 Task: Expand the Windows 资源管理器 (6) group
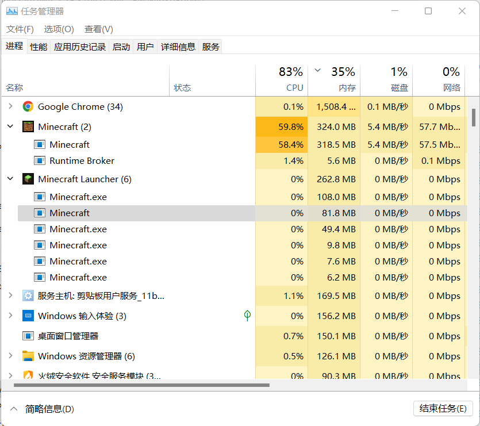tap(10, 355)
